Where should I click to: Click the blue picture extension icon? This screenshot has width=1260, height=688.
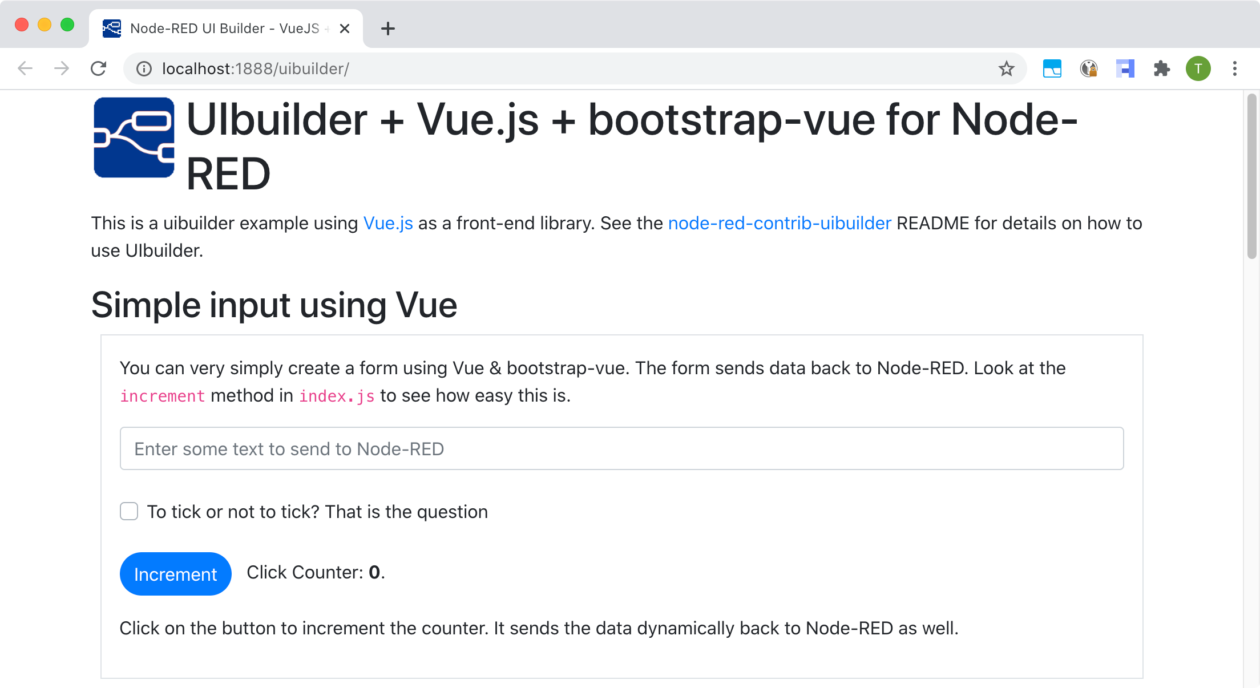click(x=1052, y=69)
